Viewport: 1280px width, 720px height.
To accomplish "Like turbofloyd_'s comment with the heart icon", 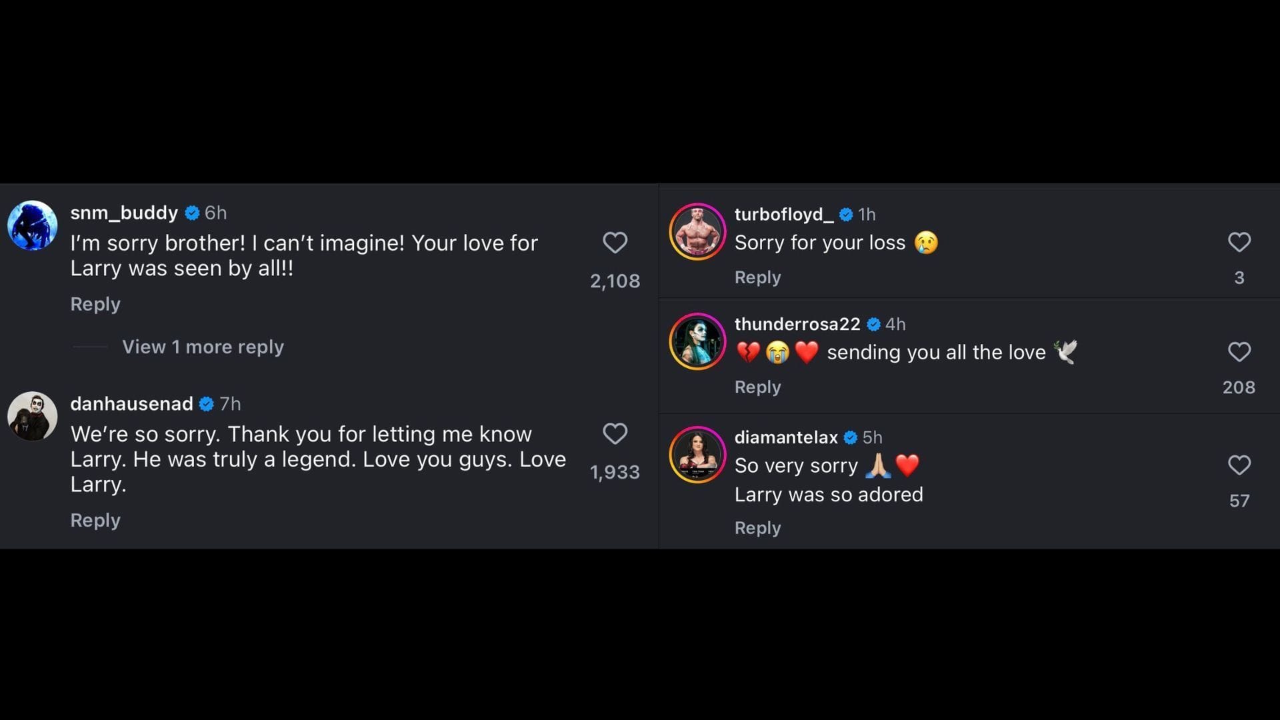I will pyautogui.click(x=1239, y=243).
